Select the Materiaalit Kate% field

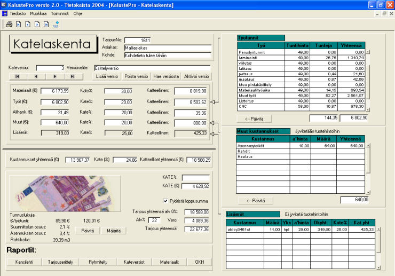(x=118, y=91)
